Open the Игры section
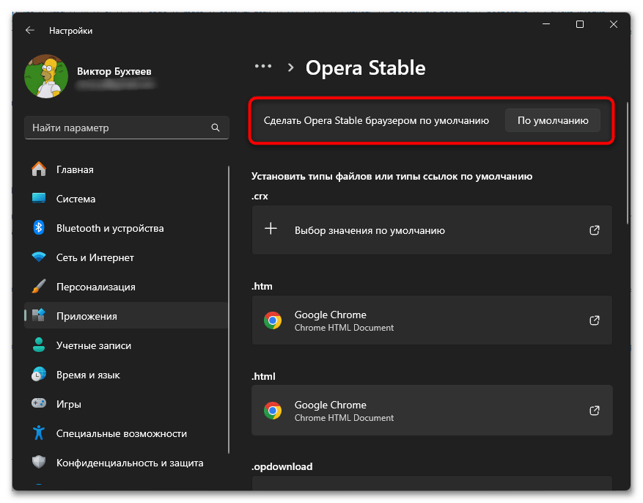The height and width of the screenshot is (503, 643). coord(126,404)
